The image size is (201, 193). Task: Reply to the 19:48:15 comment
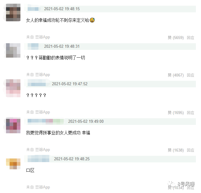click(190, 38)
